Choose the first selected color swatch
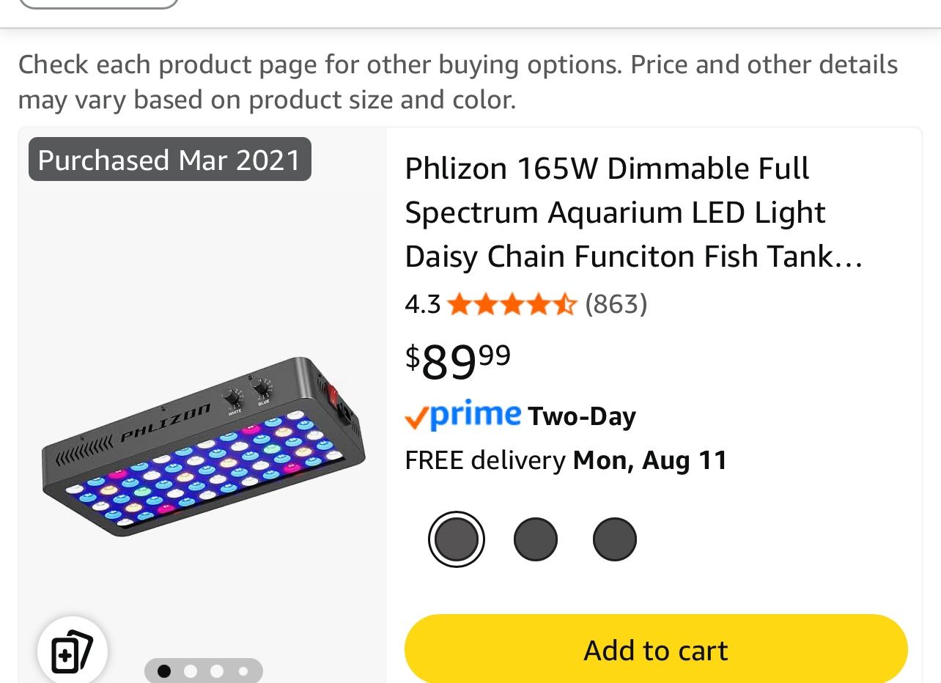The image size is (941, 683). pos(456,539)
